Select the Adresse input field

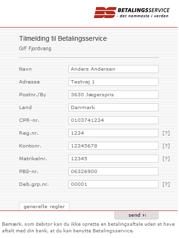[113, 82]
